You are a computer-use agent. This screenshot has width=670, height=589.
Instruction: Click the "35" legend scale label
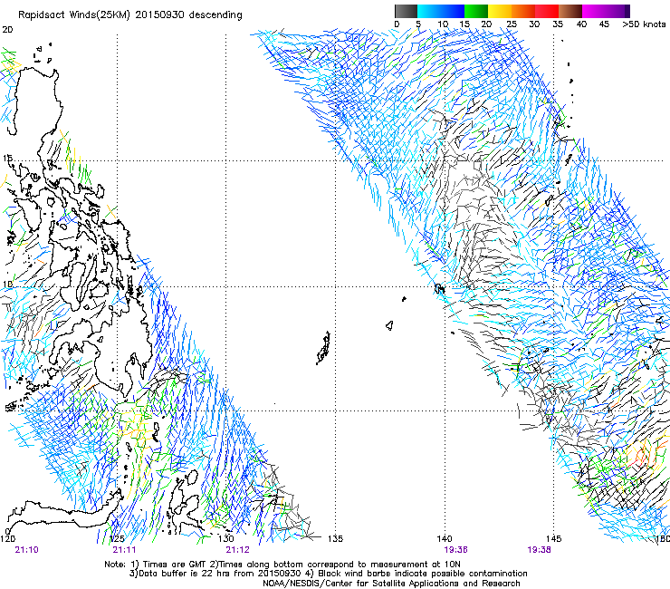click(558, 24)
